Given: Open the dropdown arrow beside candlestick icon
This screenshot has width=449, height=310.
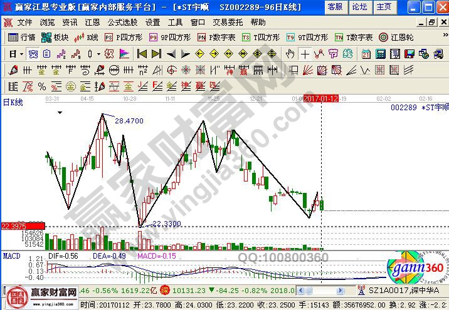Looking at the screenshot, I should (x=98, y=54).
